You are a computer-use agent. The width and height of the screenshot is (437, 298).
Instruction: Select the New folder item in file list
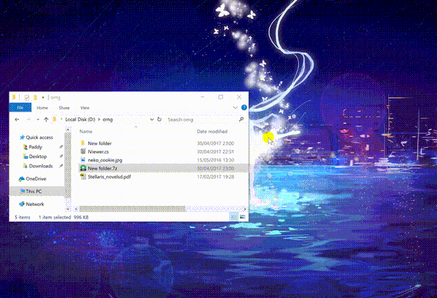point(100,143)
